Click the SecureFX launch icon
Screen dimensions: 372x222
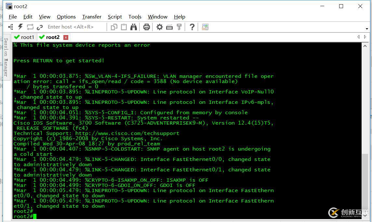[205, 27]
